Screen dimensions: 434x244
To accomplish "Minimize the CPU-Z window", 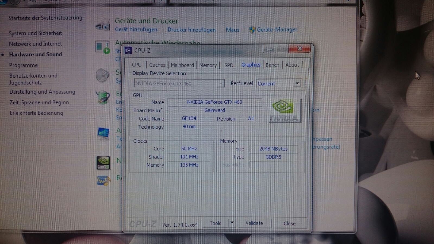I will pos(270,49).
